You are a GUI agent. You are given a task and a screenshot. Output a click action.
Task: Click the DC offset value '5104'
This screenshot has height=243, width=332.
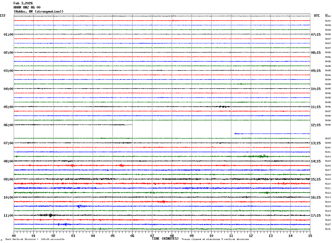tap(328, 161)
